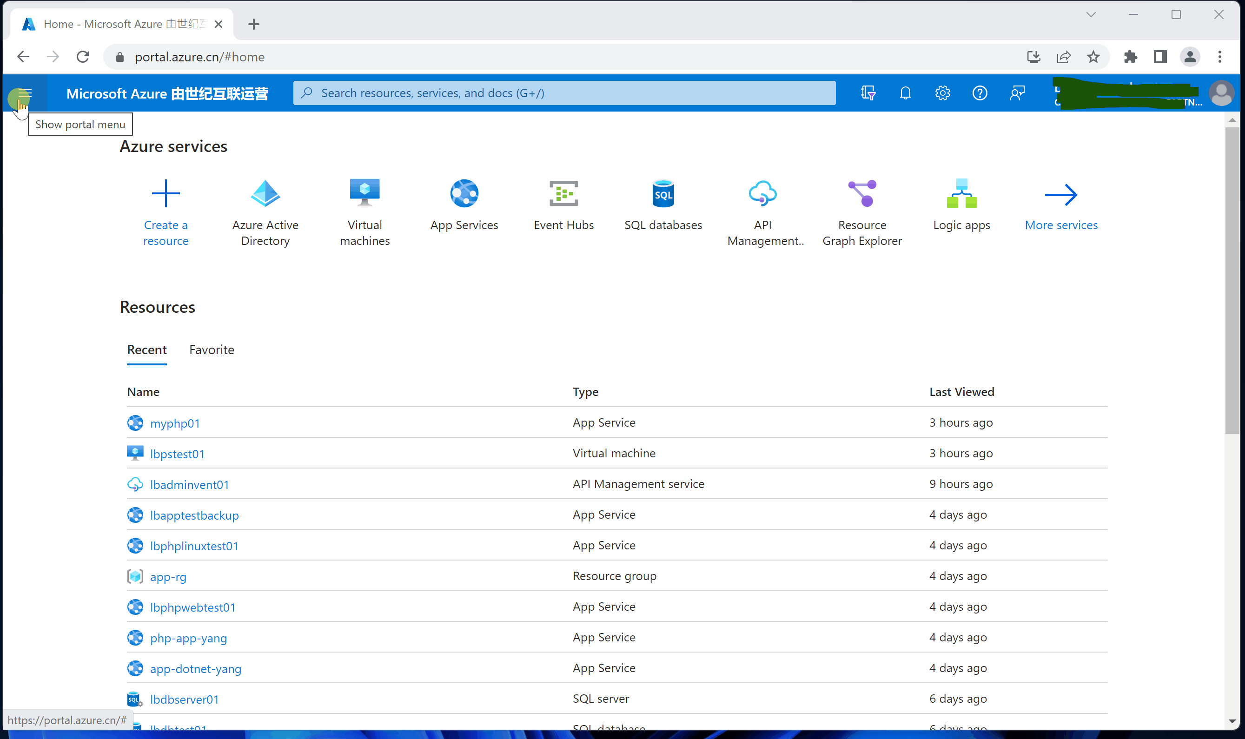Switch to the Favorite tab
This screenshot has height=739, width=1245.
pos(212,350)
